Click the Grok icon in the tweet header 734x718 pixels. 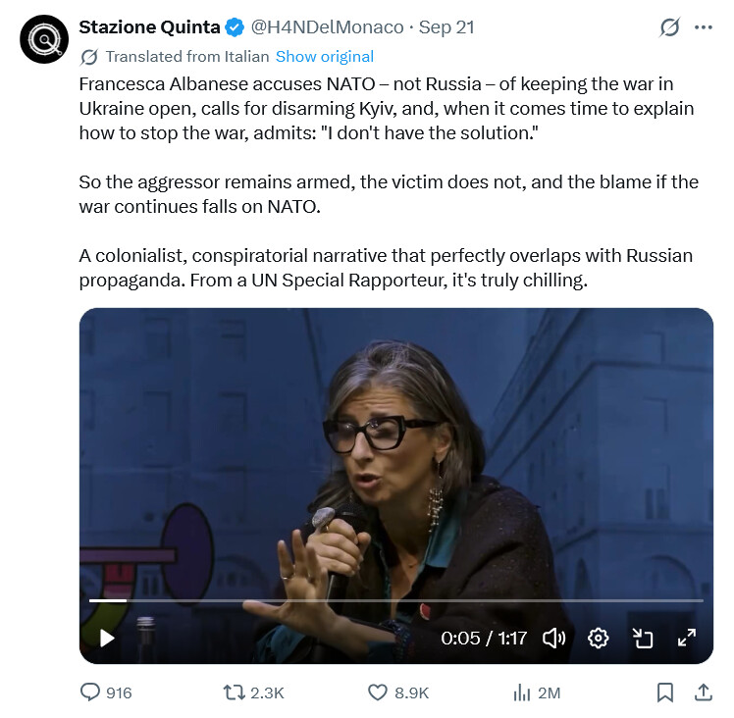(669, 27)
